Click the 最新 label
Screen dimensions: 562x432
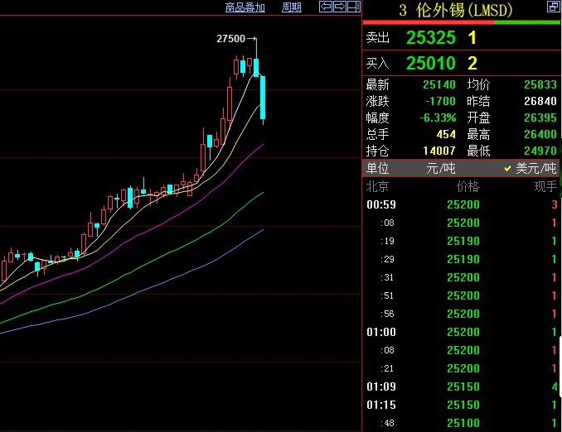coord(377,84)
